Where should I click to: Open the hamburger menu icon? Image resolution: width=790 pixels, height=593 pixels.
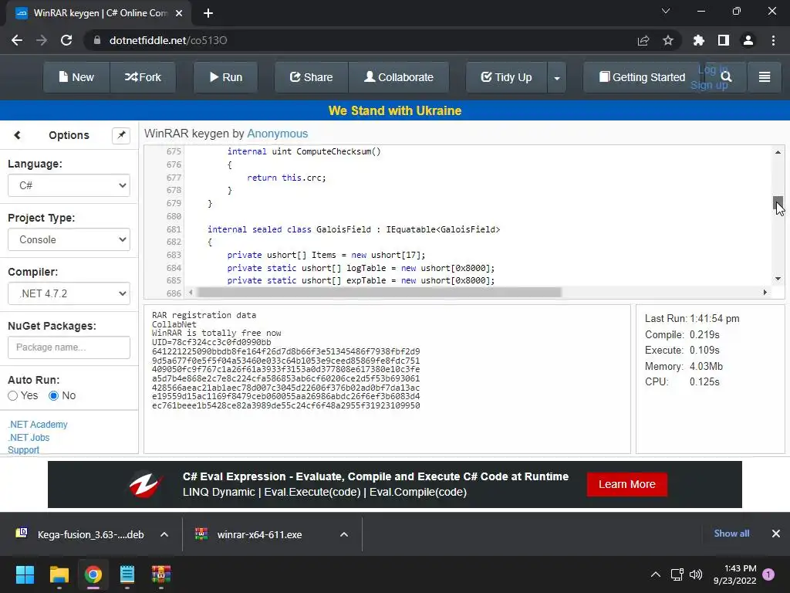click(x=765, y=76)
